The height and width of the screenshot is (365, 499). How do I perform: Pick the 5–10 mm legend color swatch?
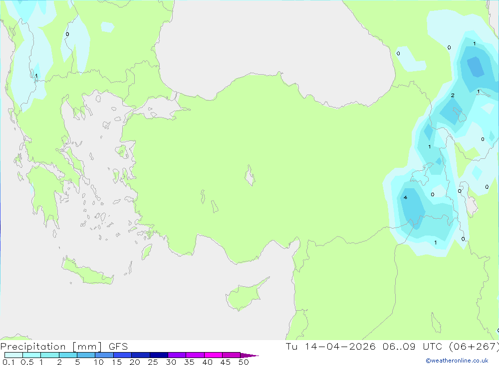[x=86, y=355]
